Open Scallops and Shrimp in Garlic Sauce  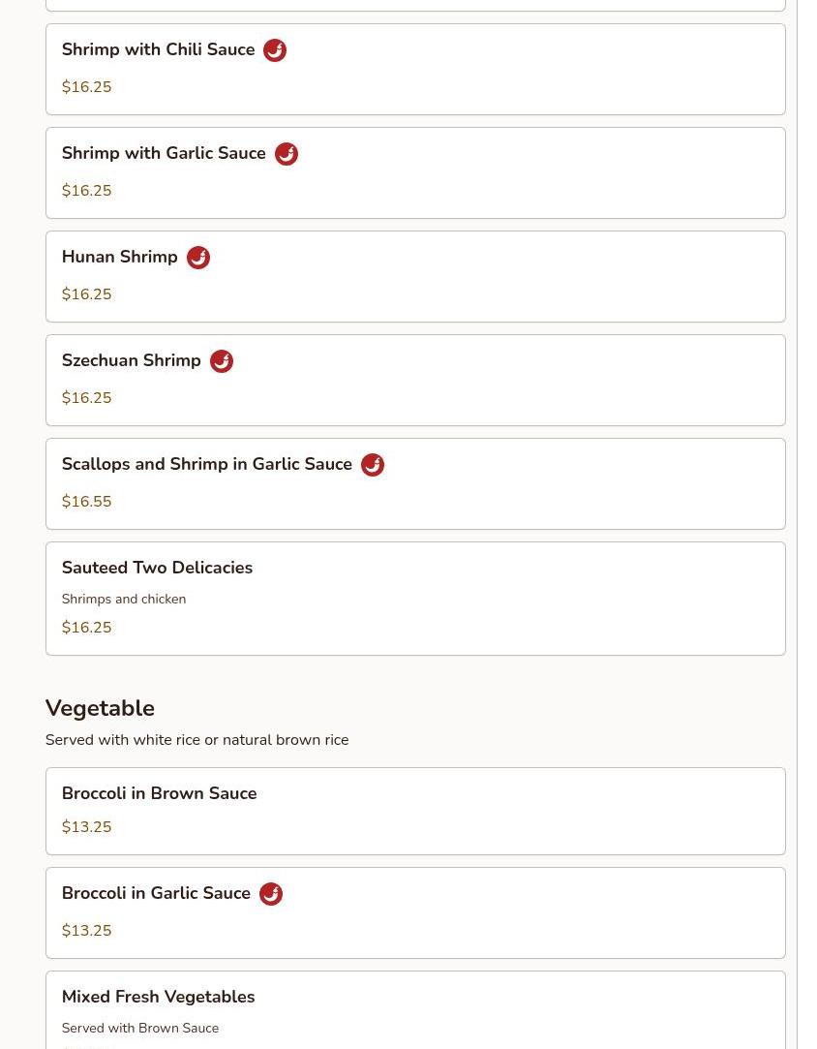click(x=415, y=484)
